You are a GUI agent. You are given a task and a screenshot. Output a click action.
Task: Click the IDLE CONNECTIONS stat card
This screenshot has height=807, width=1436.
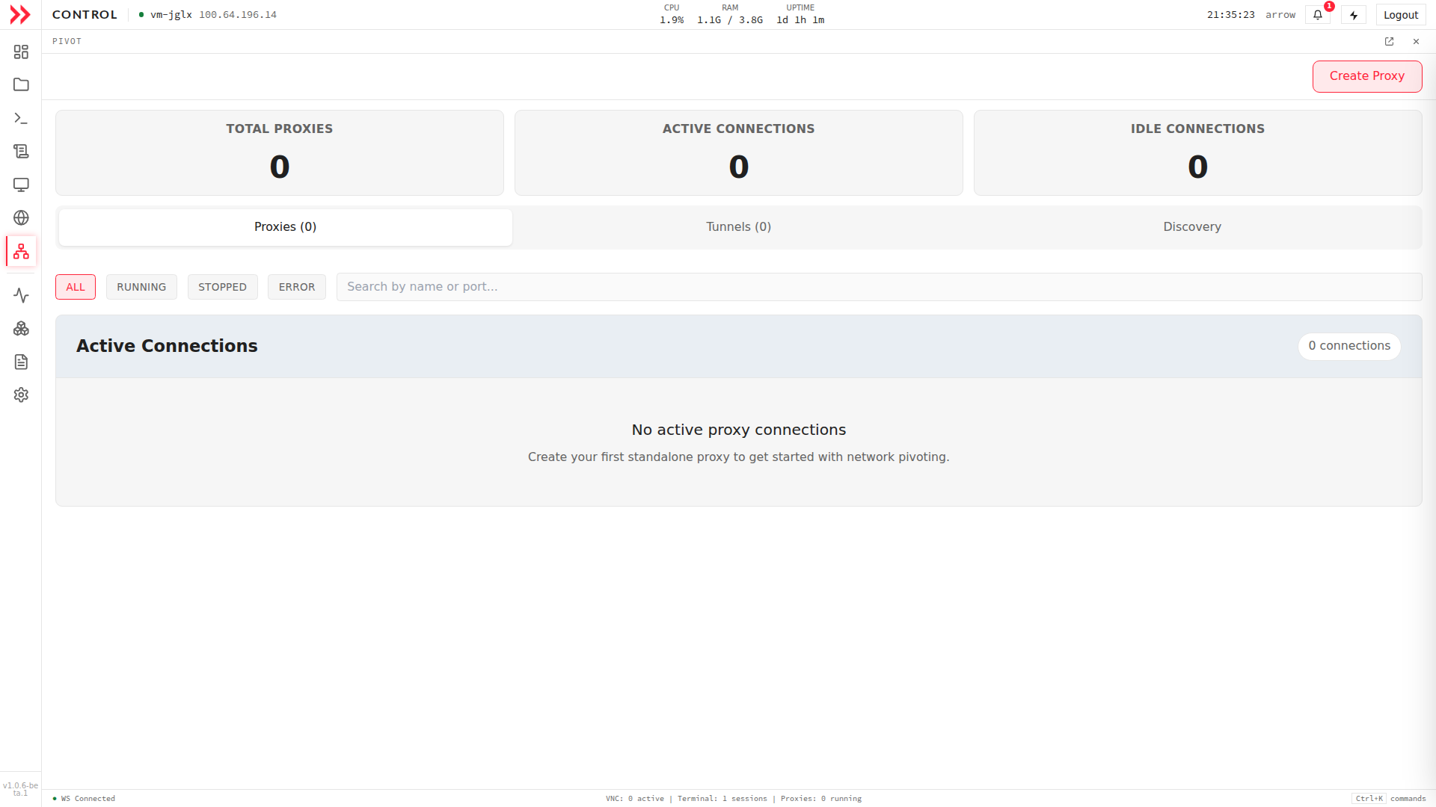[x=1198, y=153]
